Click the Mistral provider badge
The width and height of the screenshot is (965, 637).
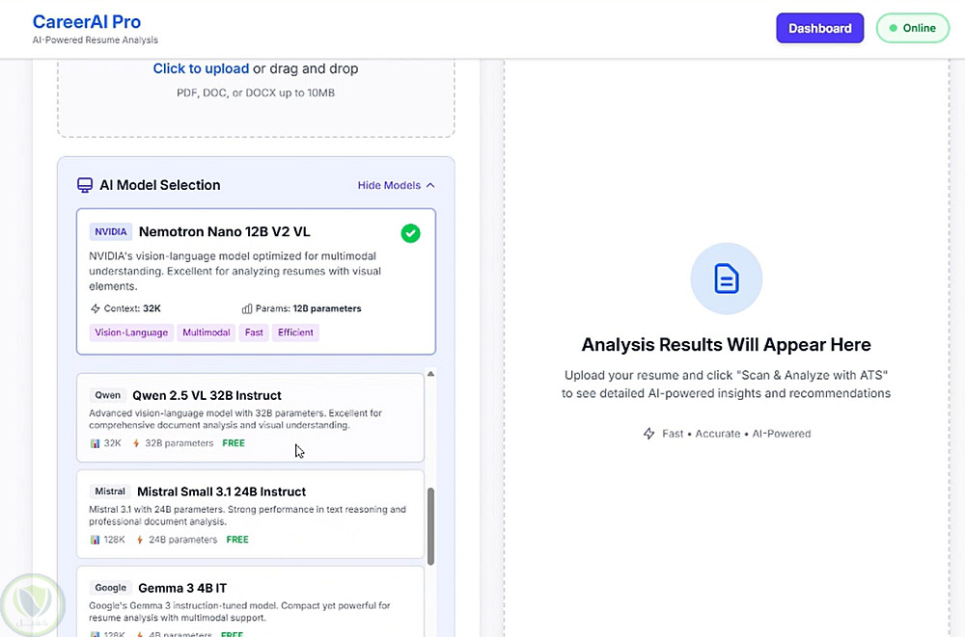coord(110,491)
